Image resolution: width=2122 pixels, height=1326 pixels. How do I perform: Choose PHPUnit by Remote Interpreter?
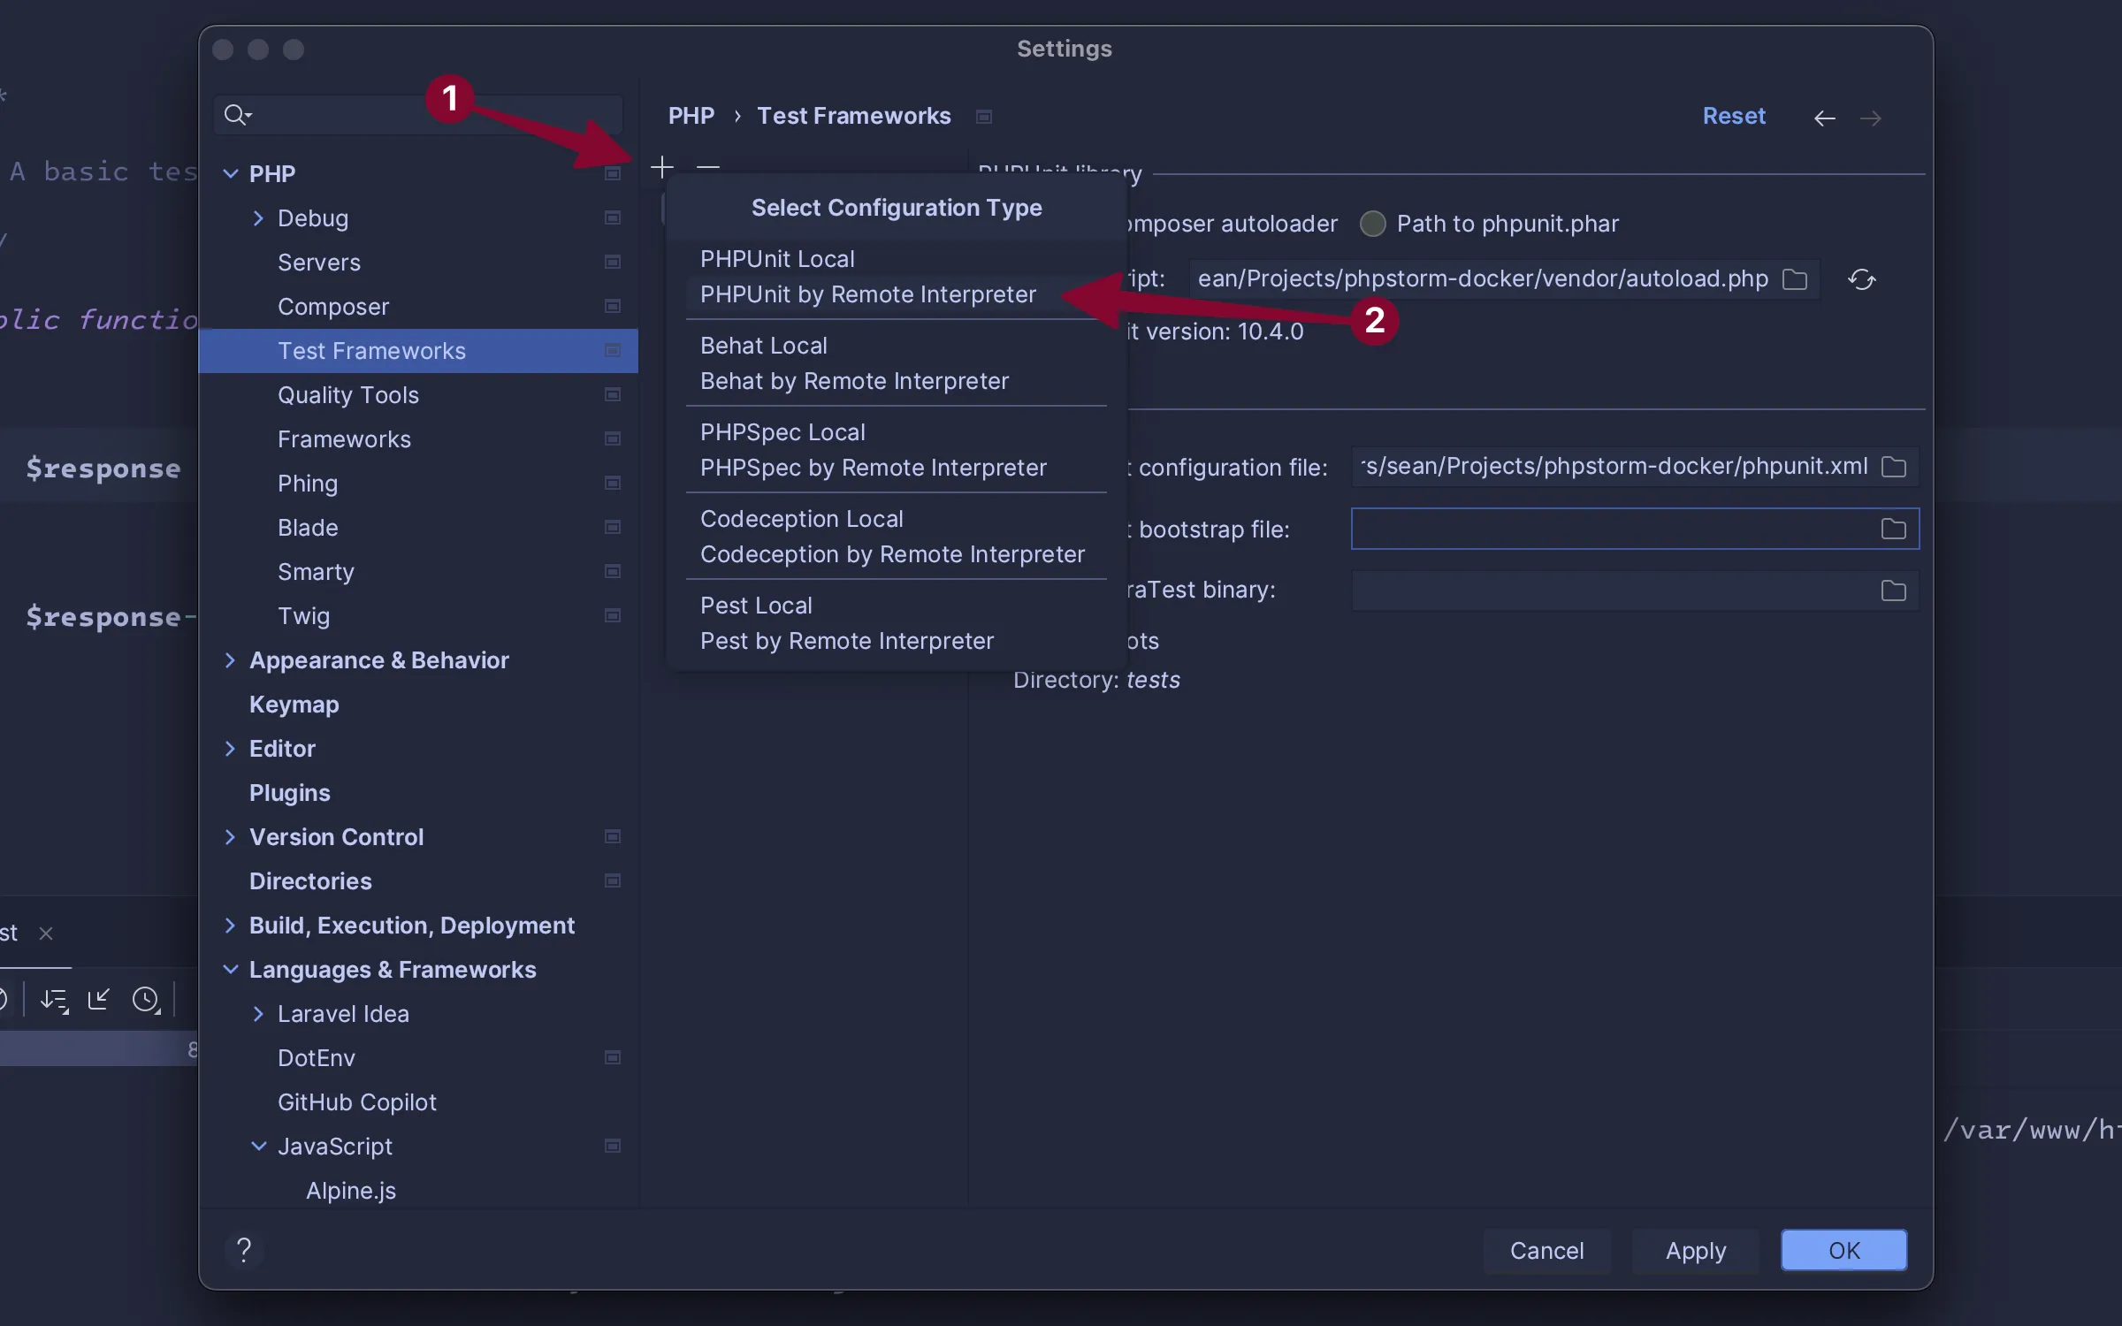pyautogui.click(x=896, y=294)
